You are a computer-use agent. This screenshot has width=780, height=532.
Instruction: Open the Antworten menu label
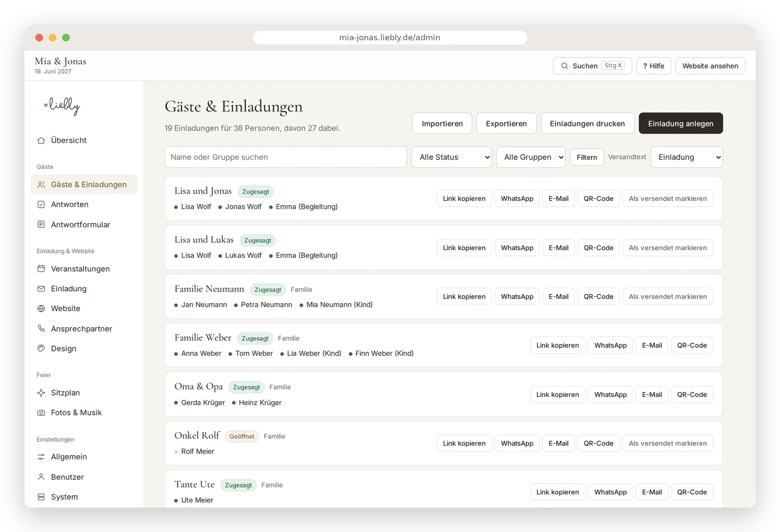[x=70, y=204]
